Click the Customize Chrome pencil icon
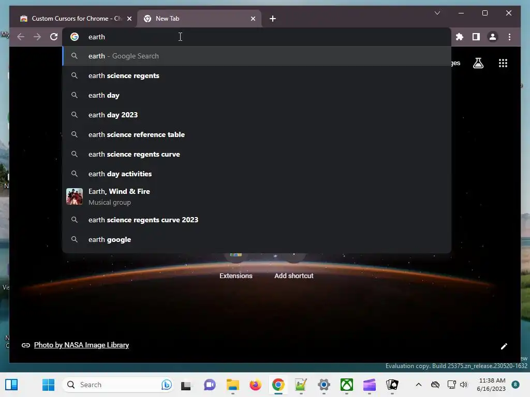530x397 pixels. 504,346
